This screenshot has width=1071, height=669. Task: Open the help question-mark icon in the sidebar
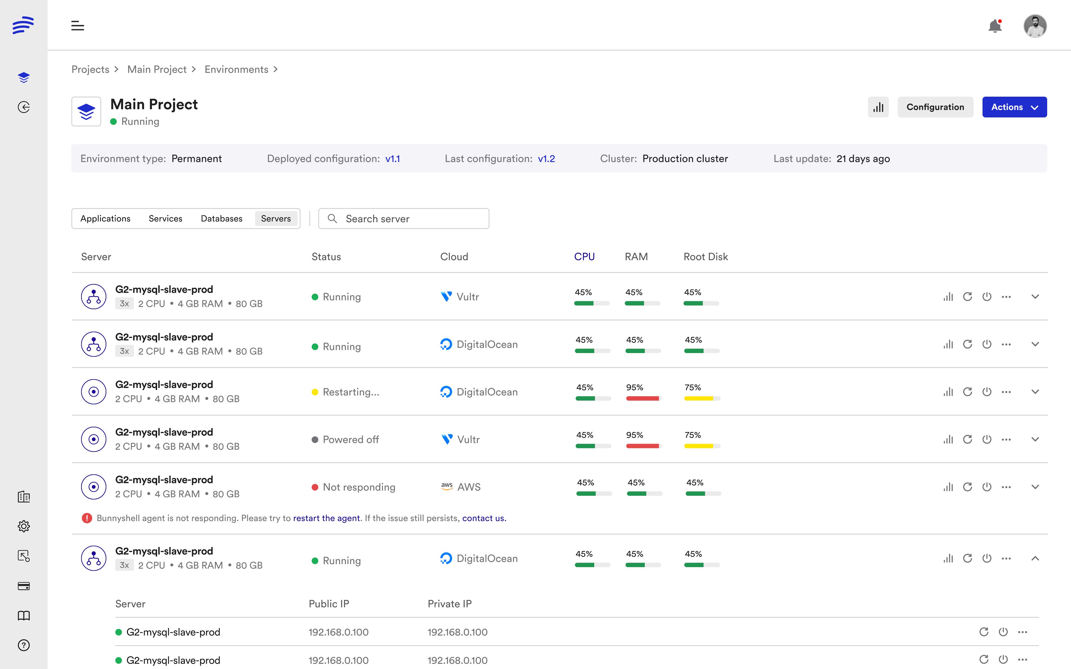(x=23, y=645)
